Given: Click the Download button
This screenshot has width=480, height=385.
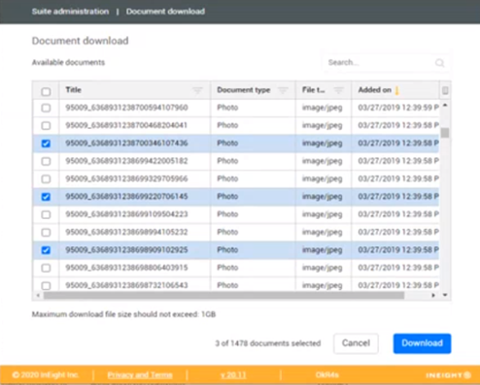Looking at the screenshot, I should coord(422,343).
